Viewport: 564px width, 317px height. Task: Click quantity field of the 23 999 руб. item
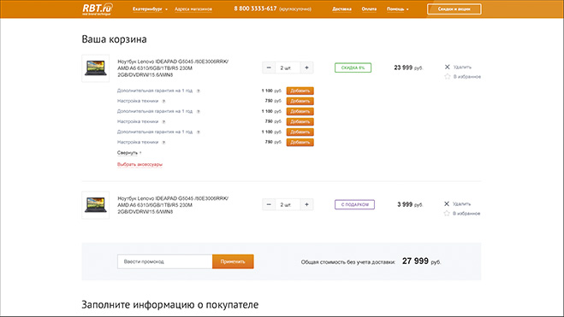pyautogui.click(x=288, y=68)
